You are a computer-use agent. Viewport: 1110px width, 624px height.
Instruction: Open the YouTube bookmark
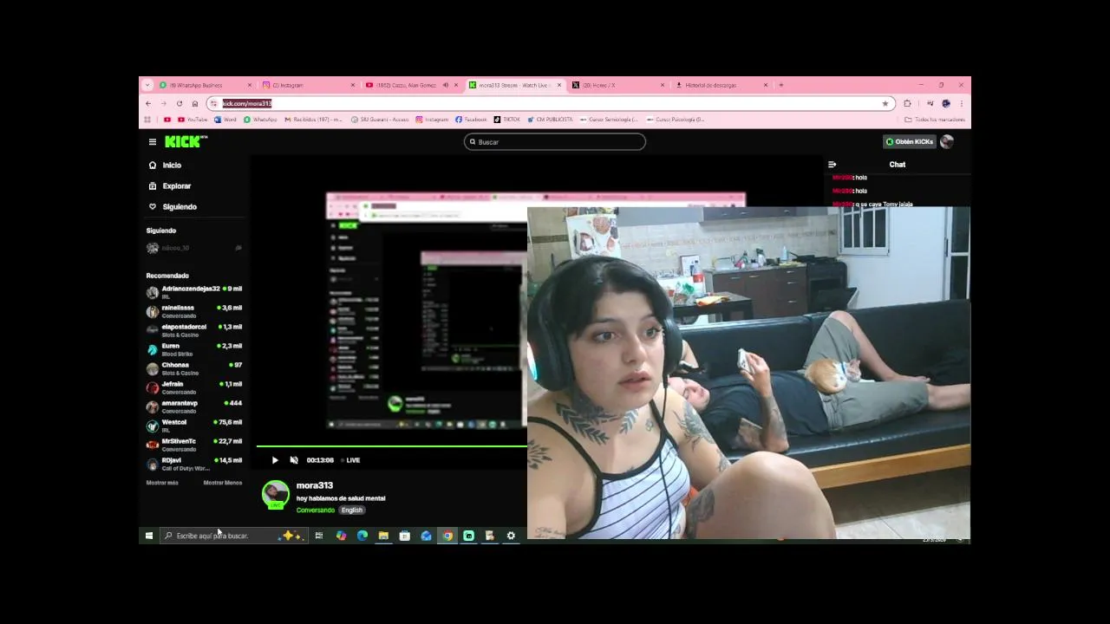pos(193,120)
